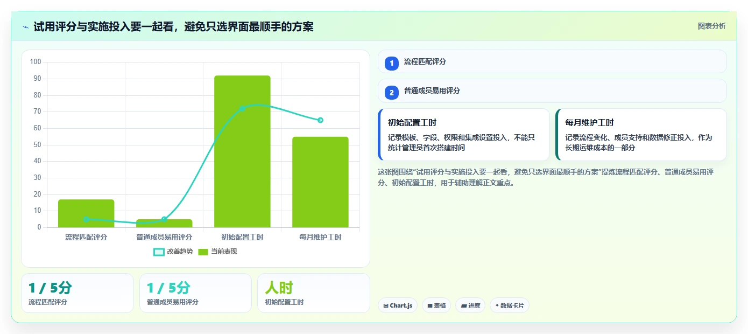Click the 改善趋势 teal legend swatch
Image resolution: width=748 pixels, height=334 pixels.
159,252
